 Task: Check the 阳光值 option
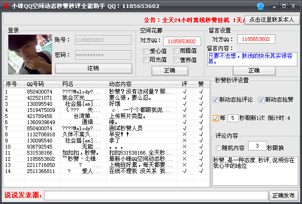click(x=146, y=60)
